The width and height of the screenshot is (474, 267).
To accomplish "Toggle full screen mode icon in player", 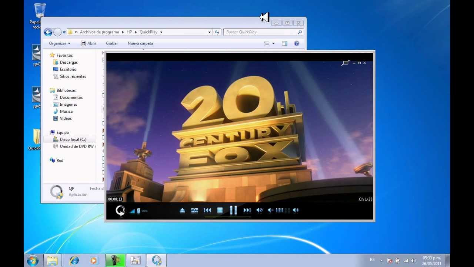I will (346, 63).
